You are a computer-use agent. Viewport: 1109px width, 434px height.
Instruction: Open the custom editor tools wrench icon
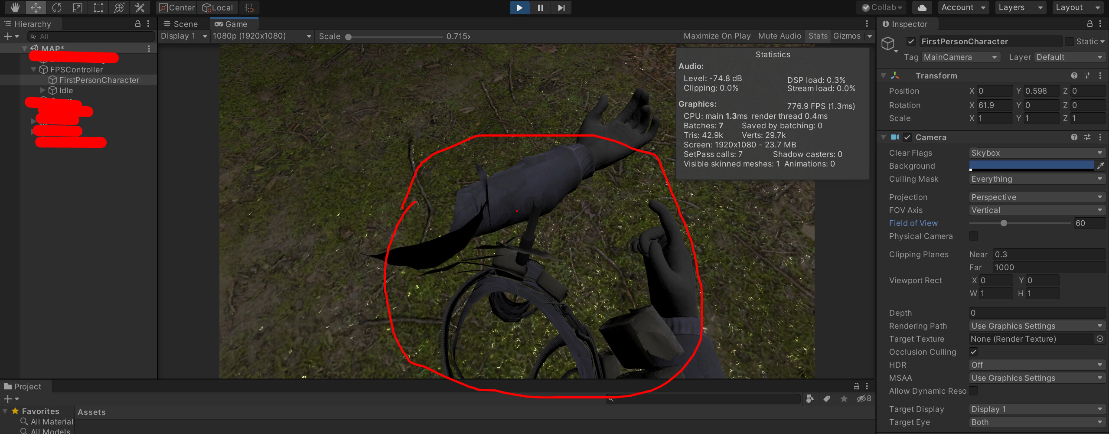[139, 7]
